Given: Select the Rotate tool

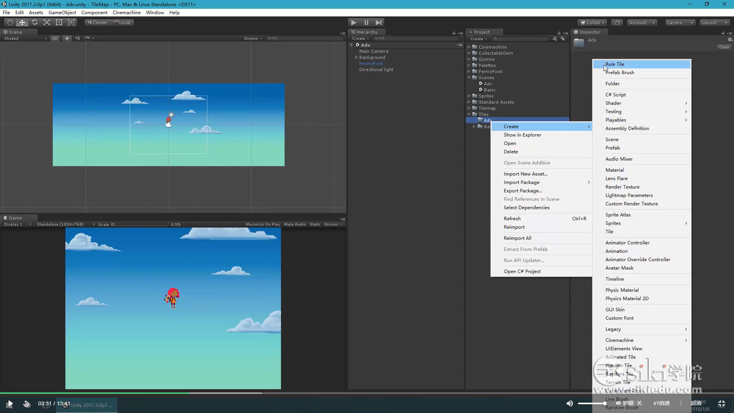Looking at the screenshot, I should point(34,23).
